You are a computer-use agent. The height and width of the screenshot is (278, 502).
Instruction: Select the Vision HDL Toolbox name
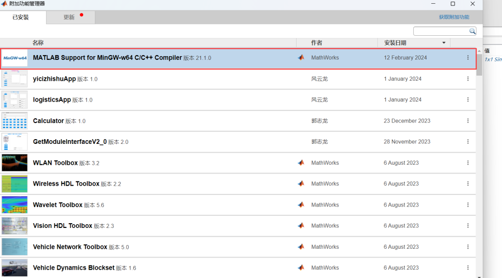(x=62, y=226)
